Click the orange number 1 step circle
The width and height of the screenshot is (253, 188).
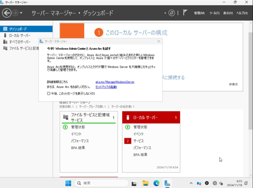point(99,33)
